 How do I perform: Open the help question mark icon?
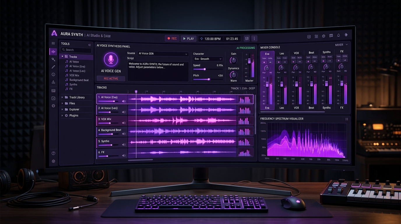coord(53,153)
